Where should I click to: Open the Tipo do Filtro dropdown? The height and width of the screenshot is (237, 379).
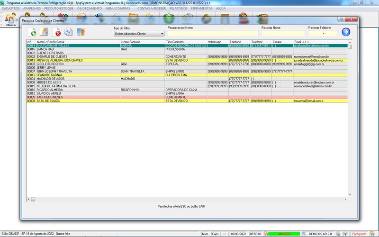pos(139,34)
